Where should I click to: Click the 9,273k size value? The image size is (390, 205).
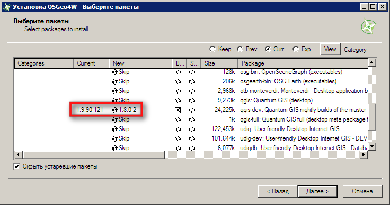tap(226, 100)
